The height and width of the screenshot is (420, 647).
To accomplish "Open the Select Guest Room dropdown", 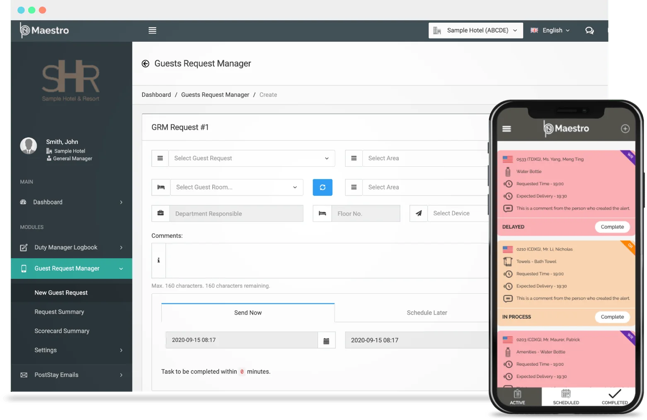I will click(x=237, y=187).
